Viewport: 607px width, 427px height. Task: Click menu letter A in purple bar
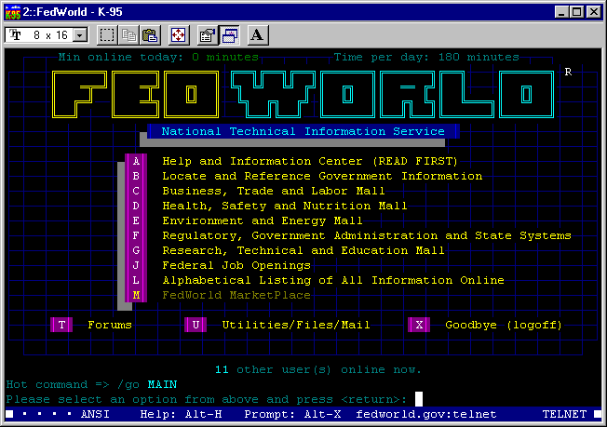136,161
